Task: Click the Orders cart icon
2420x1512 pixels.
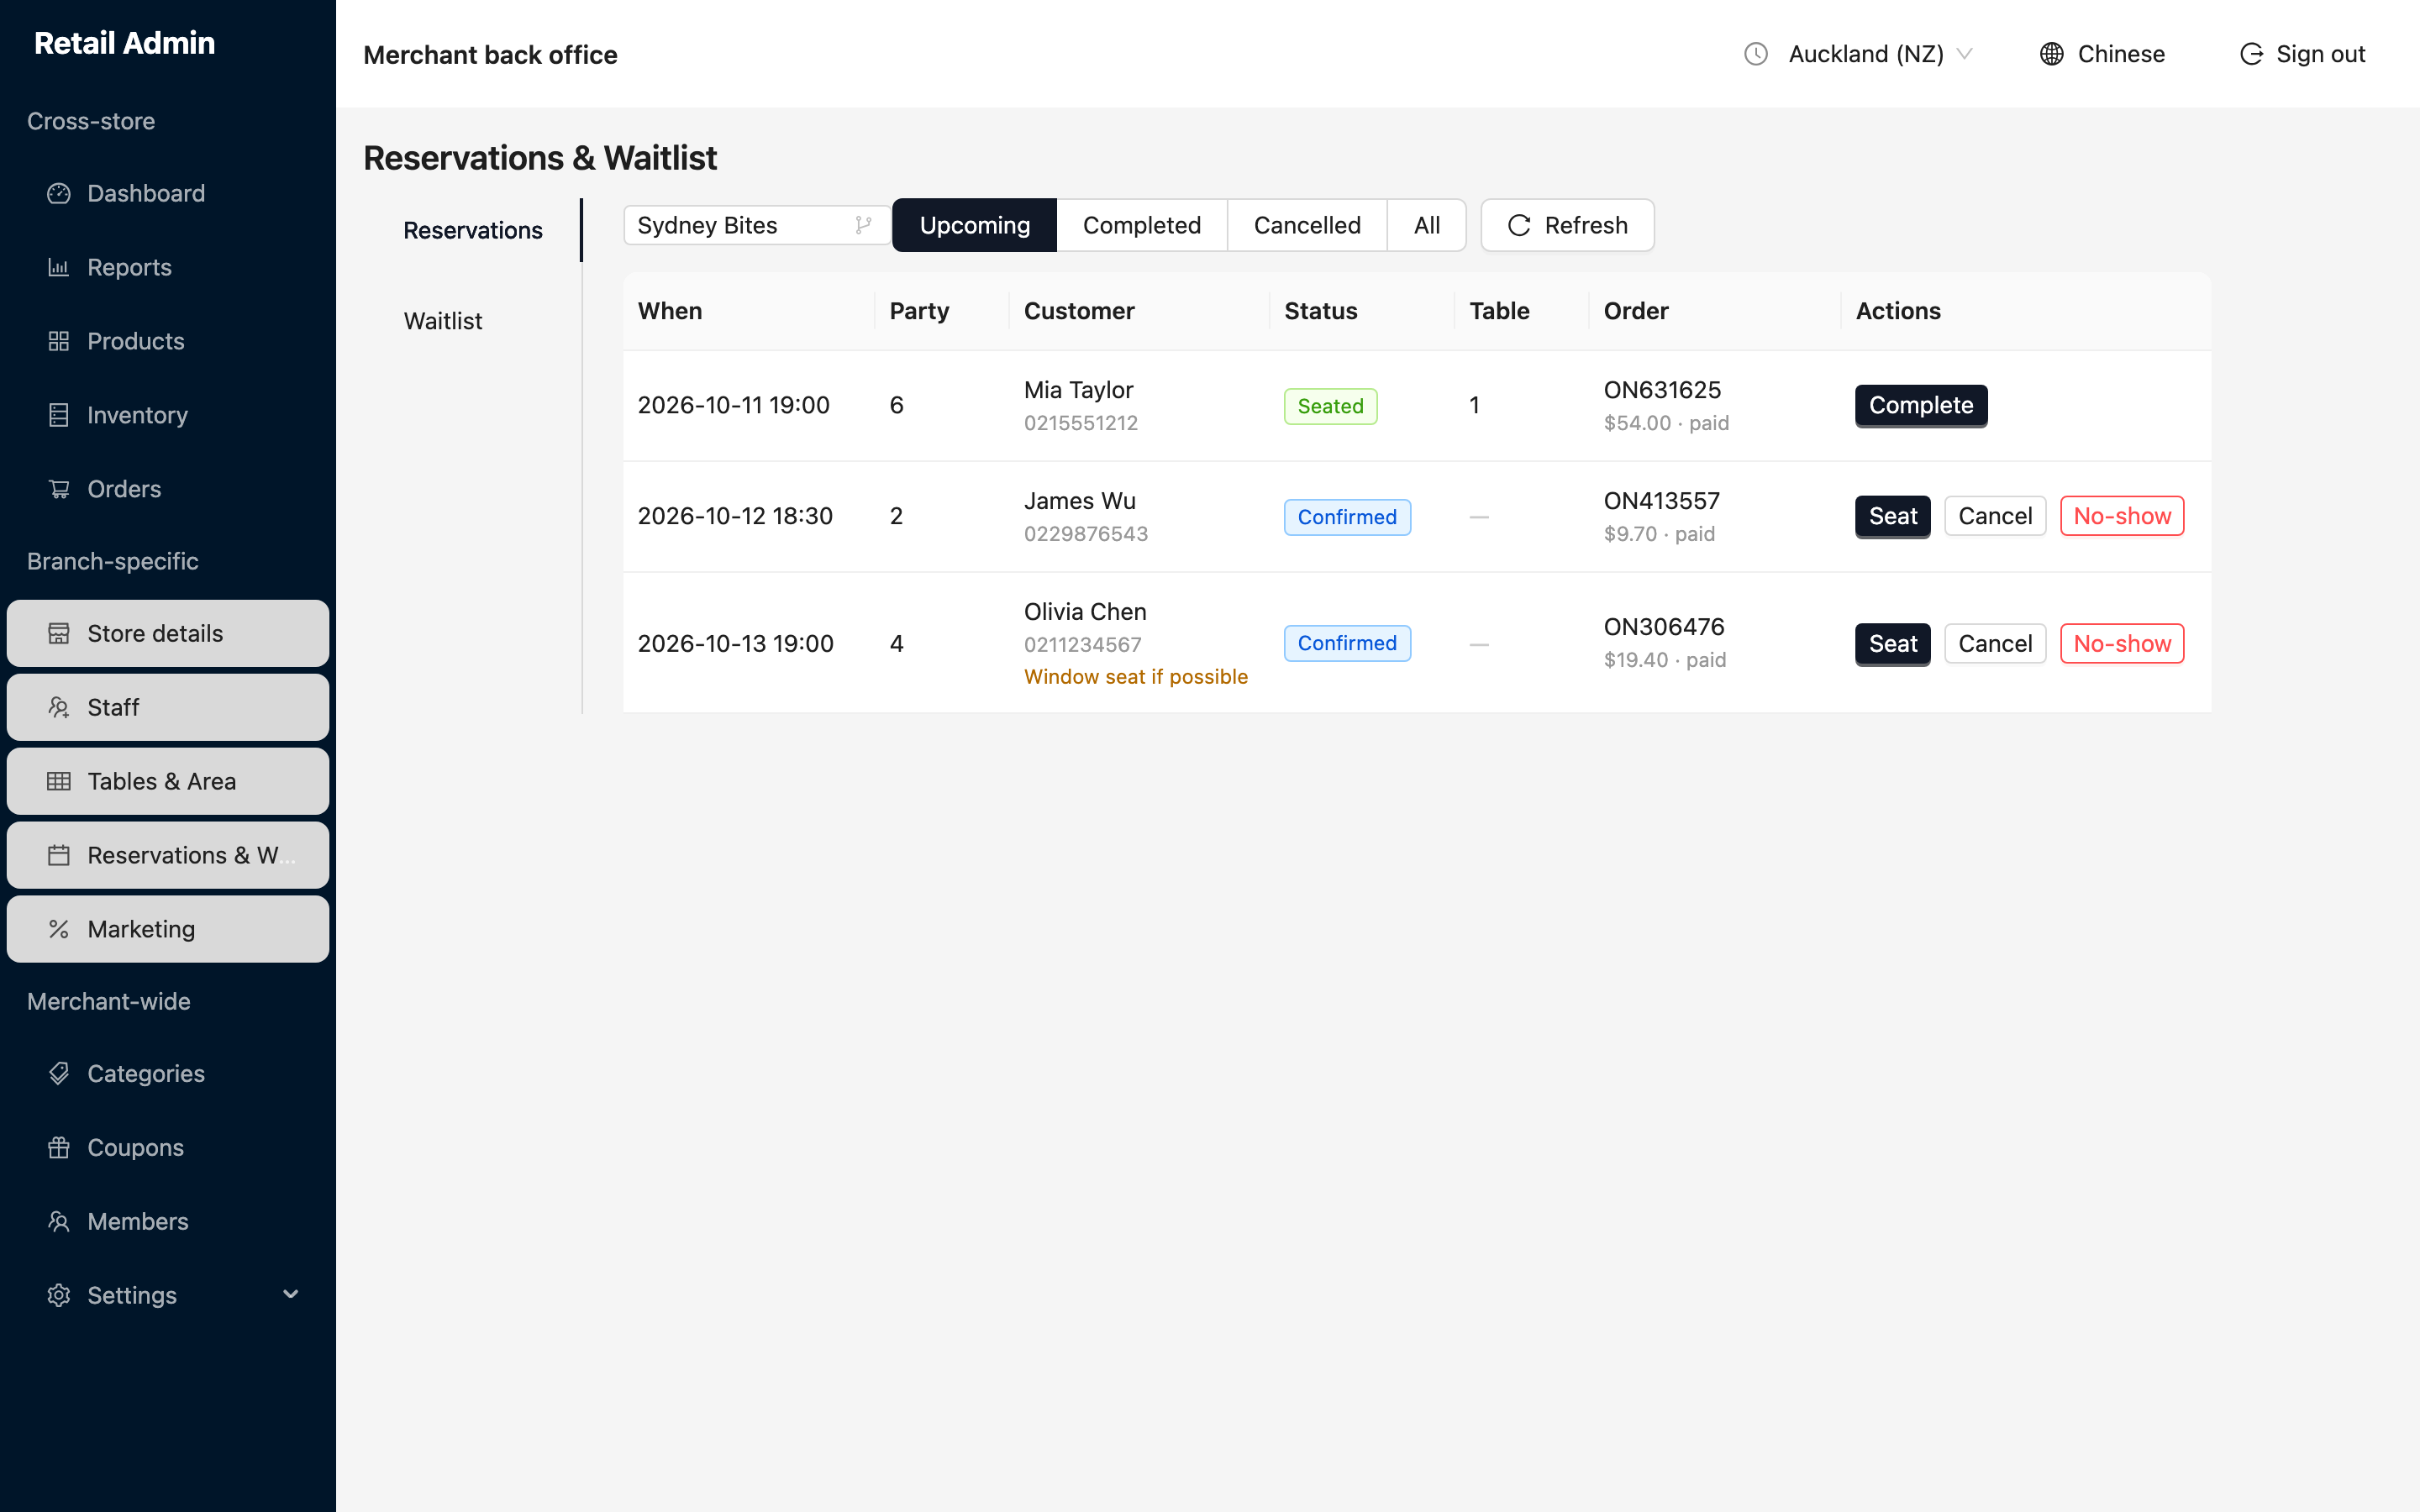Action: click(x=59, y=489)
